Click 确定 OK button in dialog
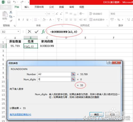This screenshot has width=133, height=122. coord(96,115)
